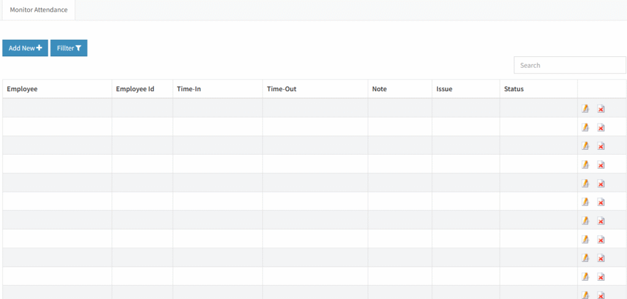Edit the first table row with pencil icon
Viewport: 627px width, 299px height.
[x=585, y=109]
